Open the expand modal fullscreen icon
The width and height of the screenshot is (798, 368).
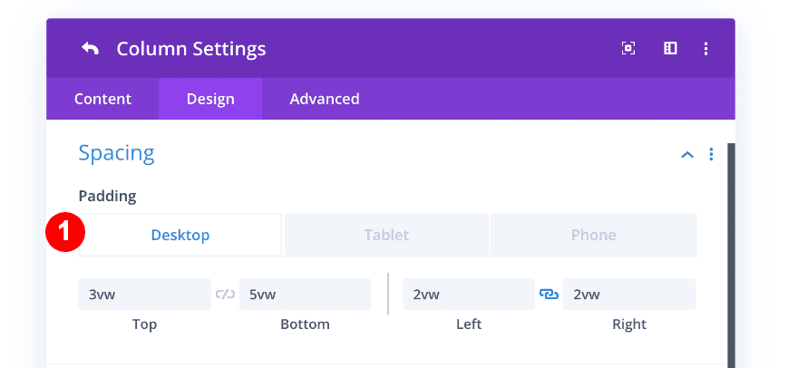click(628, 49)
